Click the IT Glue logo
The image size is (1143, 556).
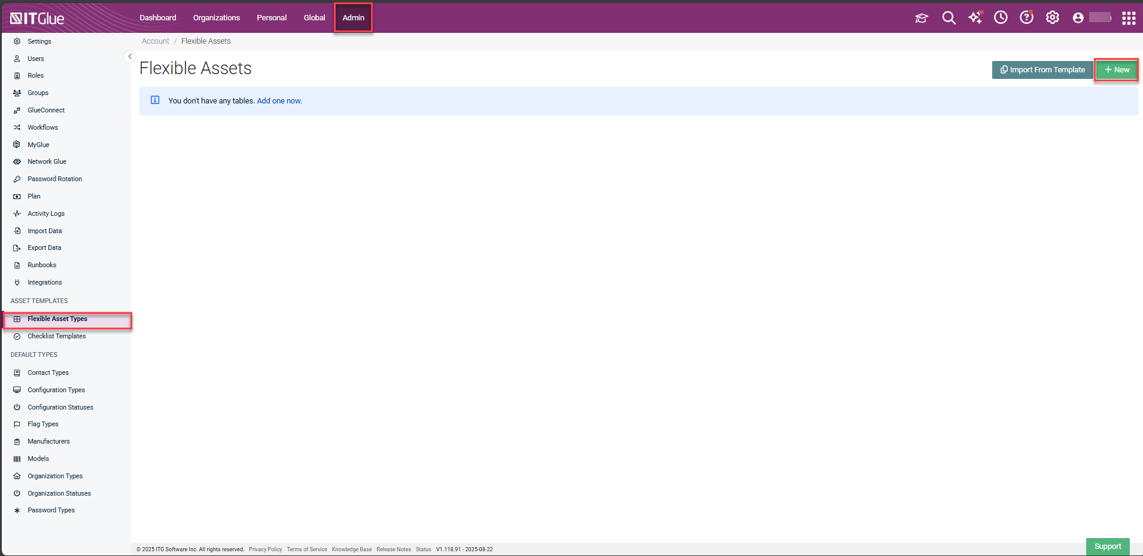[37, 18]
